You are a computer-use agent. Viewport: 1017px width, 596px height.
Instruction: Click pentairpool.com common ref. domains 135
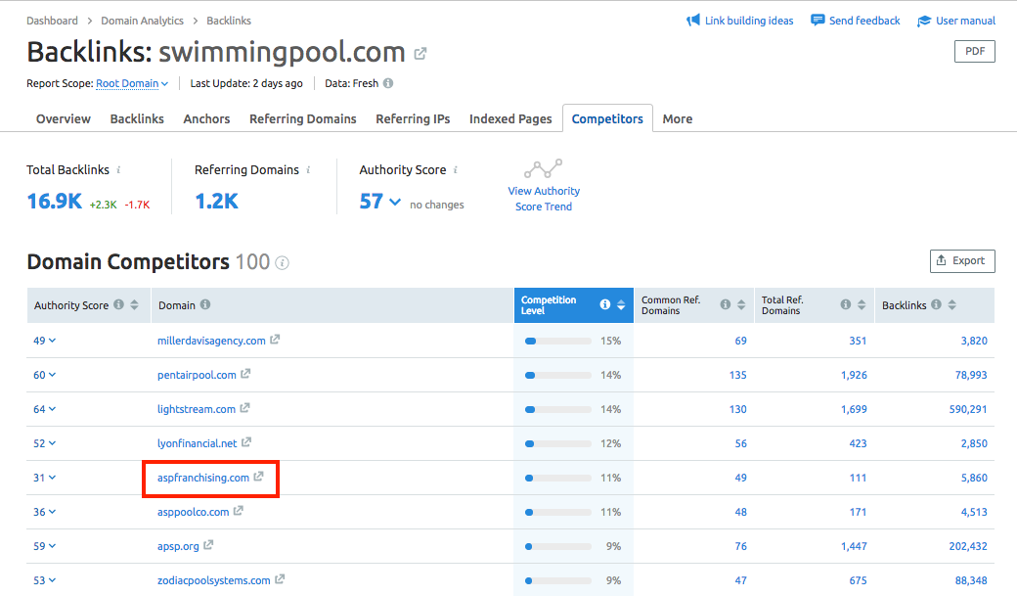(x=737, y=375)
